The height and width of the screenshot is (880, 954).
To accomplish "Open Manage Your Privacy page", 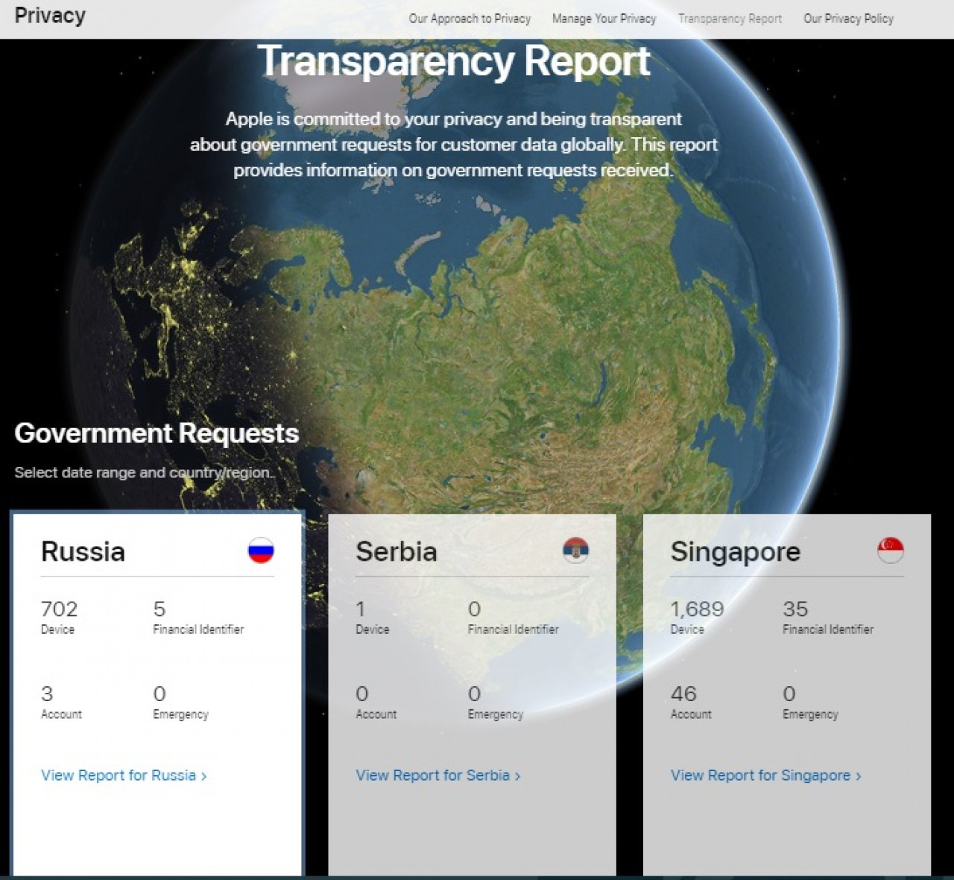I will pyautogui.click(x=604, y=19).
